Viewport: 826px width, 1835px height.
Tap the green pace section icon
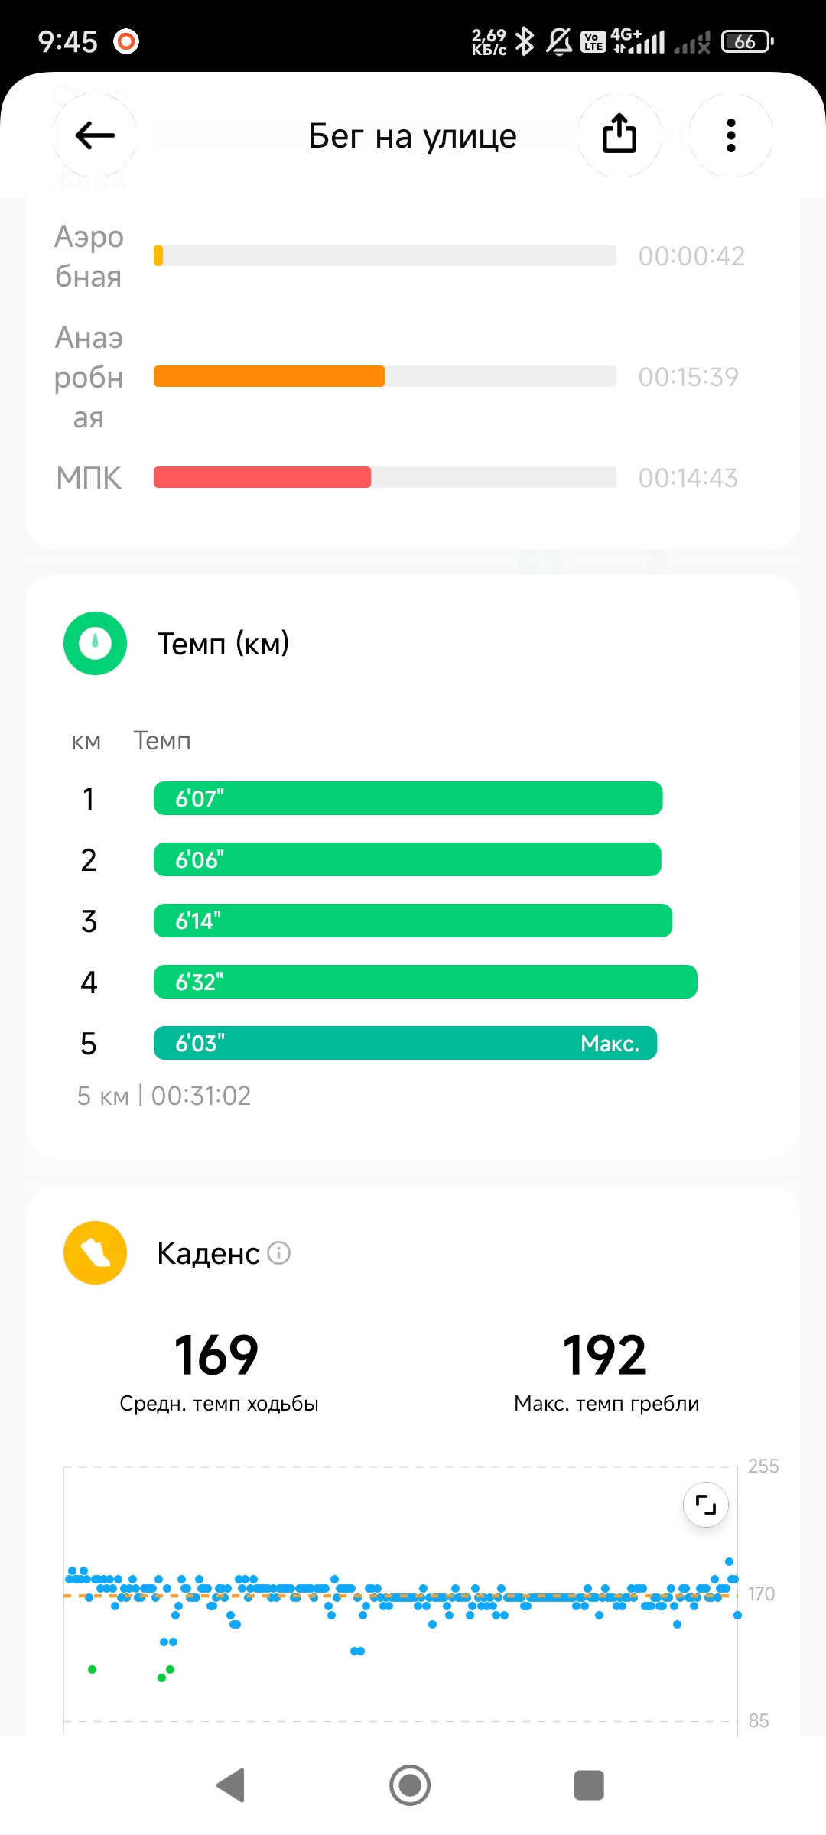click(x=95, y=643)
